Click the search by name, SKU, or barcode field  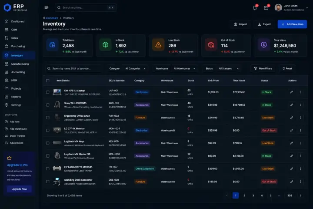coord(73,69)
